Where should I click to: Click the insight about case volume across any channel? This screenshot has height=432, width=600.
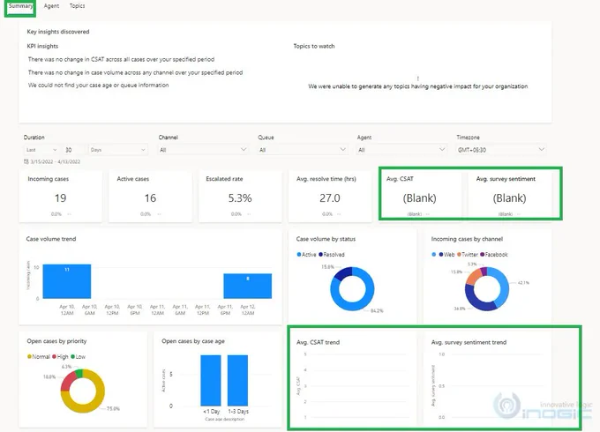(135, 72)
